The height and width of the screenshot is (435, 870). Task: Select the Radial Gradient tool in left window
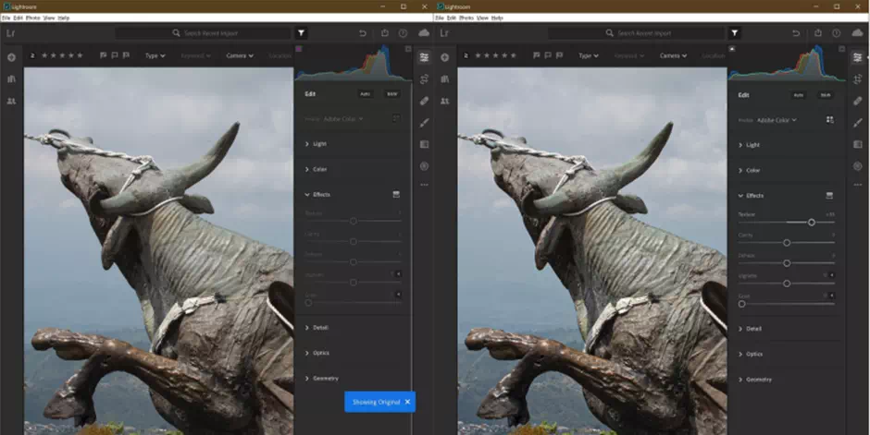(425, 166)
